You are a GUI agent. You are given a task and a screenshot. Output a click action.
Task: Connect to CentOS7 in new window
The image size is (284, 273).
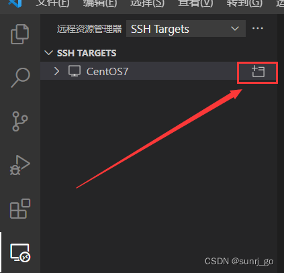(258, 72)
